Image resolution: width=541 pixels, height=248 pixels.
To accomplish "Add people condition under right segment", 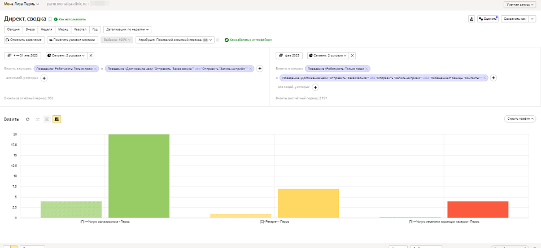I will [315, 87].
